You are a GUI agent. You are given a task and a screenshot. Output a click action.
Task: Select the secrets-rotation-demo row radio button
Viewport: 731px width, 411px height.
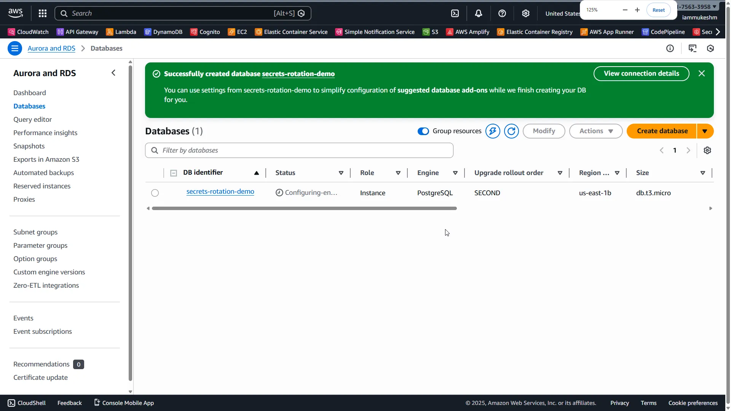click(x=155, y=193)
